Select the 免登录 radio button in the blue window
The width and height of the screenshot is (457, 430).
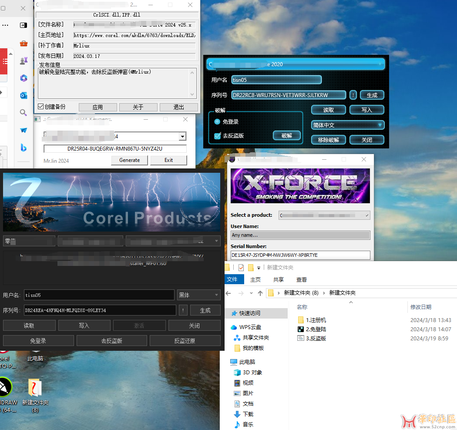click(x=217, y=121)
